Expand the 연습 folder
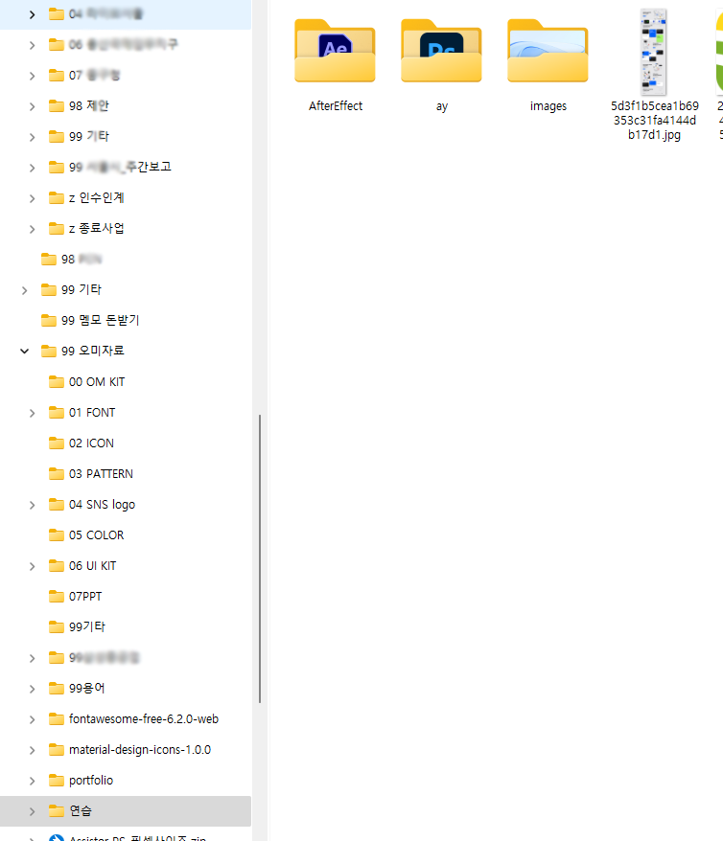Screen dimensions: 723x841 tap(32, 811)
